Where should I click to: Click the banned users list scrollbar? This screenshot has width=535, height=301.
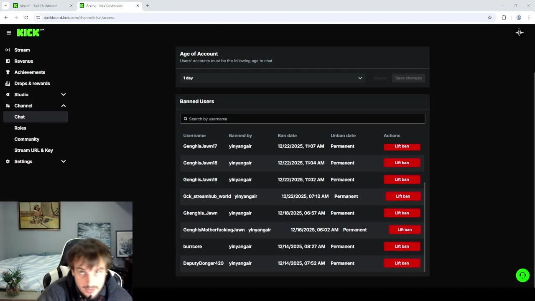tap(425, 227)
